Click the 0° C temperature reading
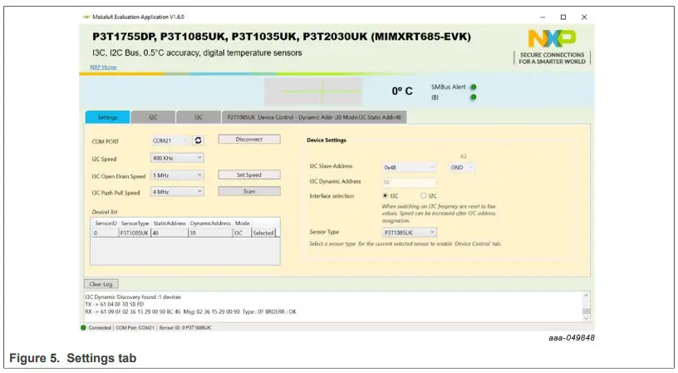The width and height of the screenshot is (678, 373). [402, 91]
